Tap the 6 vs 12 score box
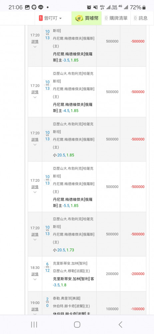The height and width of the screenshot is (334, 154). click(47, 267)
